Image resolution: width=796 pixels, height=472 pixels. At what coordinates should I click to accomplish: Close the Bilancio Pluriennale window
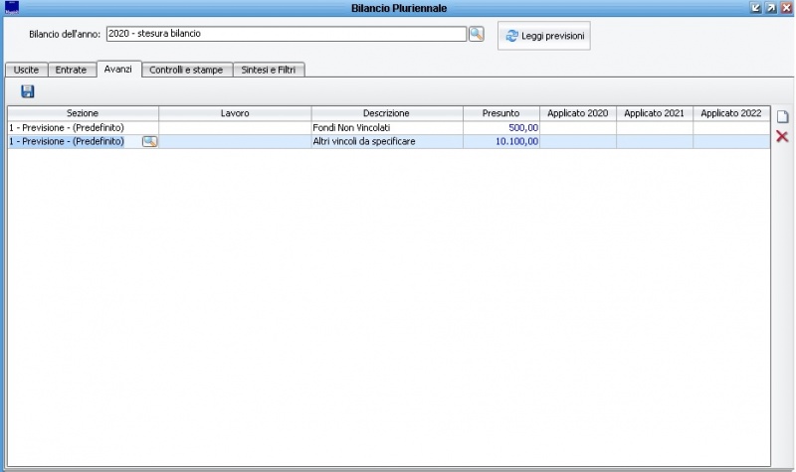pos(786,8)
